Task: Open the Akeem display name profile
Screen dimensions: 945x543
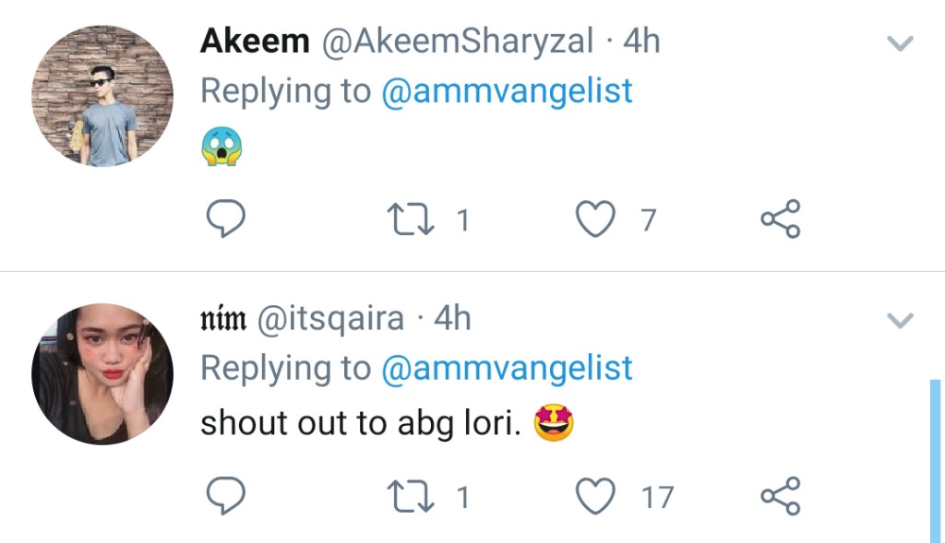Action: coord(255,41)
